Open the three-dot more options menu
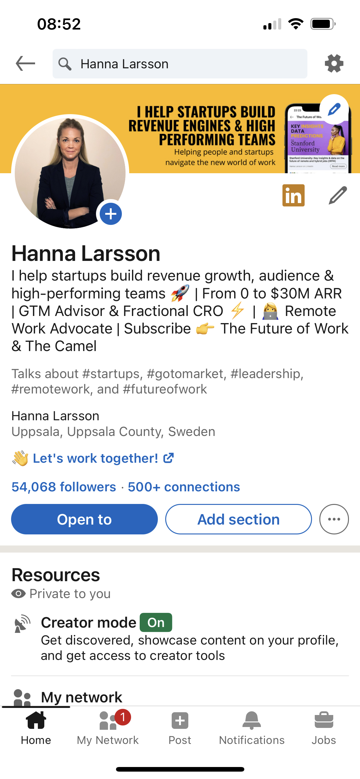This screenshot has height=779, width=360. tap(334, 519)
